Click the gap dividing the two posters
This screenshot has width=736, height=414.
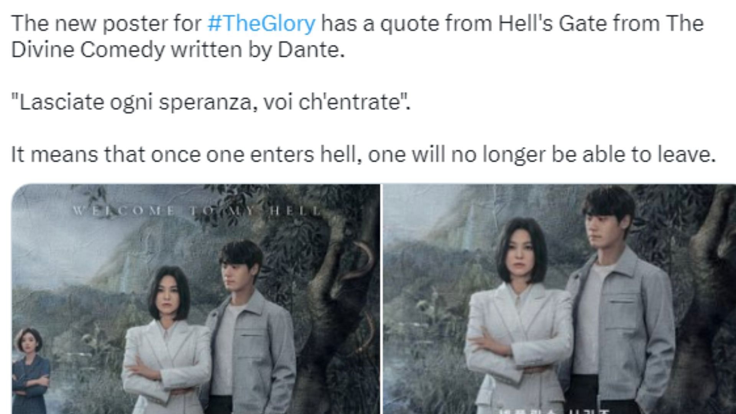pyautogui.click(x=381, y=299)
